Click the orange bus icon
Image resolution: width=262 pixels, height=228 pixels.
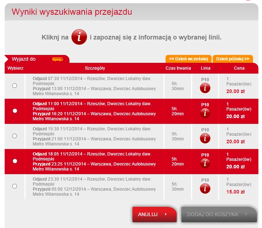(x=57, y=59)
